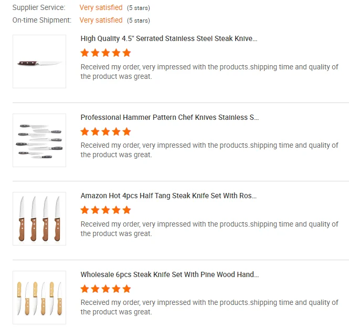Click fourth star of Amazon Hot 4pcs rating
The height and width of the screenshot is (327, 349).
coord(116,210)
